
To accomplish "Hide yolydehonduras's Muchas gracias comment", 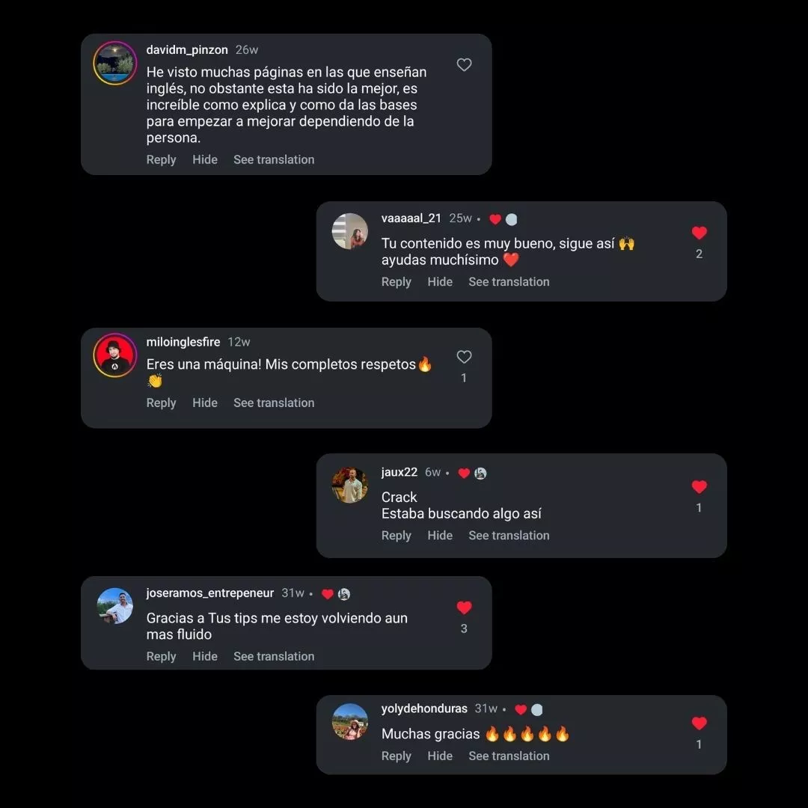I will [440, 756].
